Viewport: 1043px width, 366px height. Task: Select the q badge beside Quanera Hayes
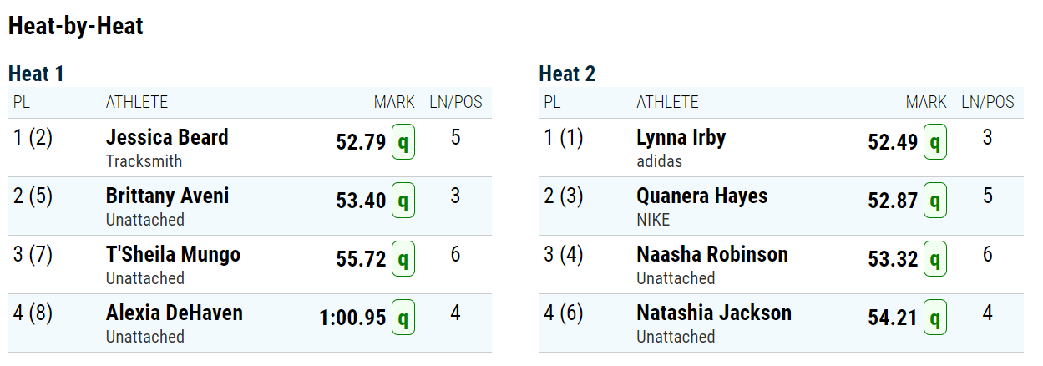tap(935, 201)
